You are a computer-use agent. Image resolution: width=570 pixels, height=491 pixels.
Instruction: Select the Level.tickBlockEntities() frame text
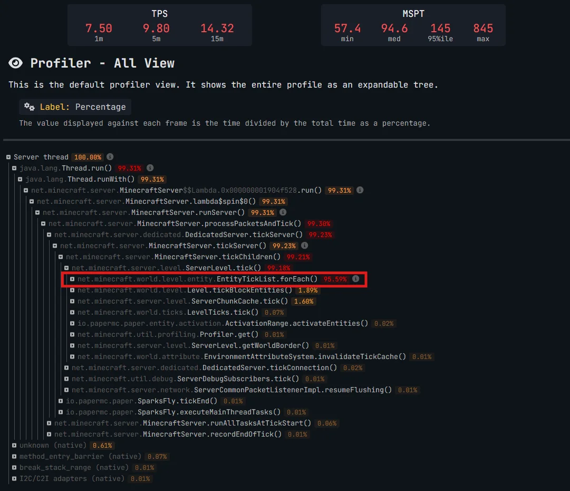coord(185,290)
